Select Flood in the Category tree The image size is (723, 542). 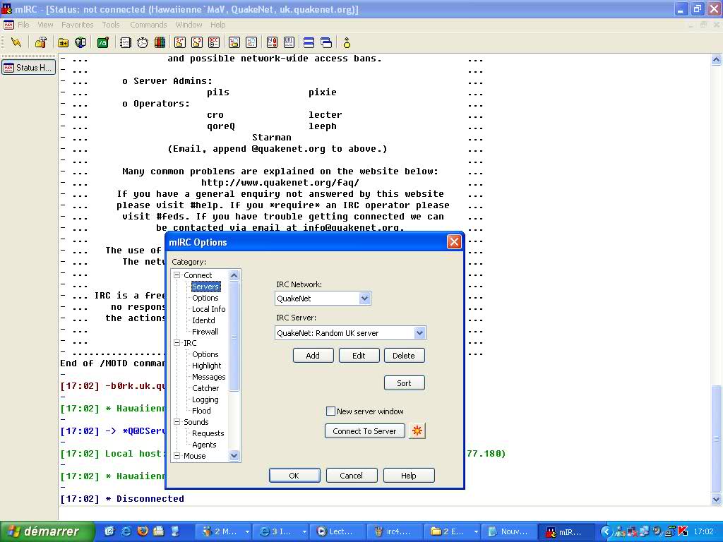pyautogui.click(x=201, y=411)
